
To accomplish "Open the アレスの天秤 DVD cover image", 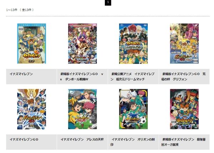I will tap(82, 109).
